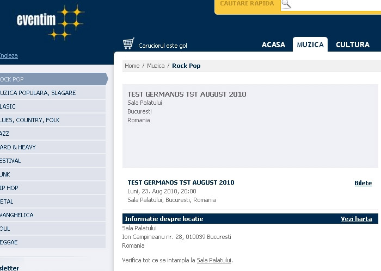Image resolution: width=381 pixels, height=271 pixels.
Task: Open the Hip Hop category
Action: coord(53,188)
